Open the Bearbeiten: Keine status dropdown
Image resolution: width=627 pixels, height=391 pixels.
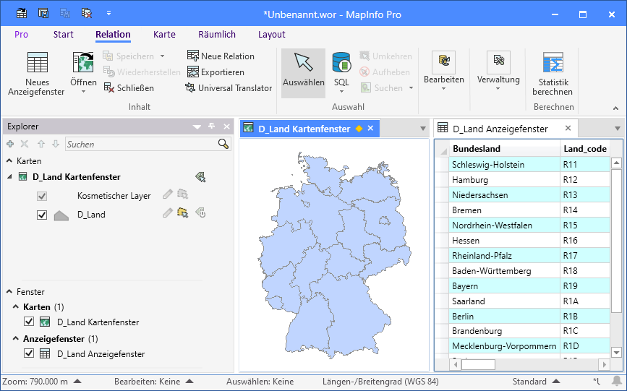(190, 381)
